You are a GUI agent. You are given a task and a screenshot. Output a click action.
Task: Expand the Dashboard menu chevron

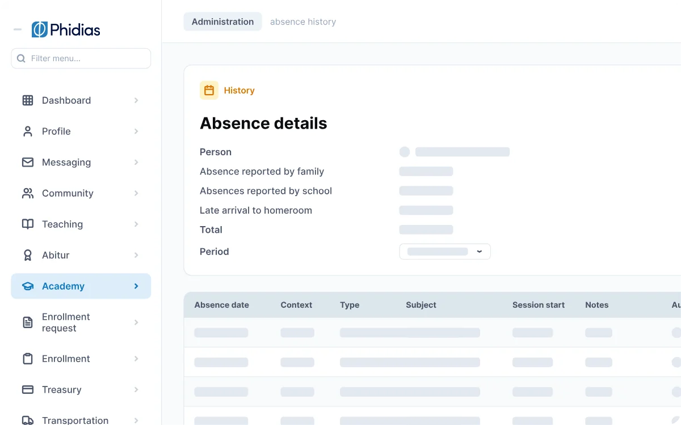click(x=136, y=100)
